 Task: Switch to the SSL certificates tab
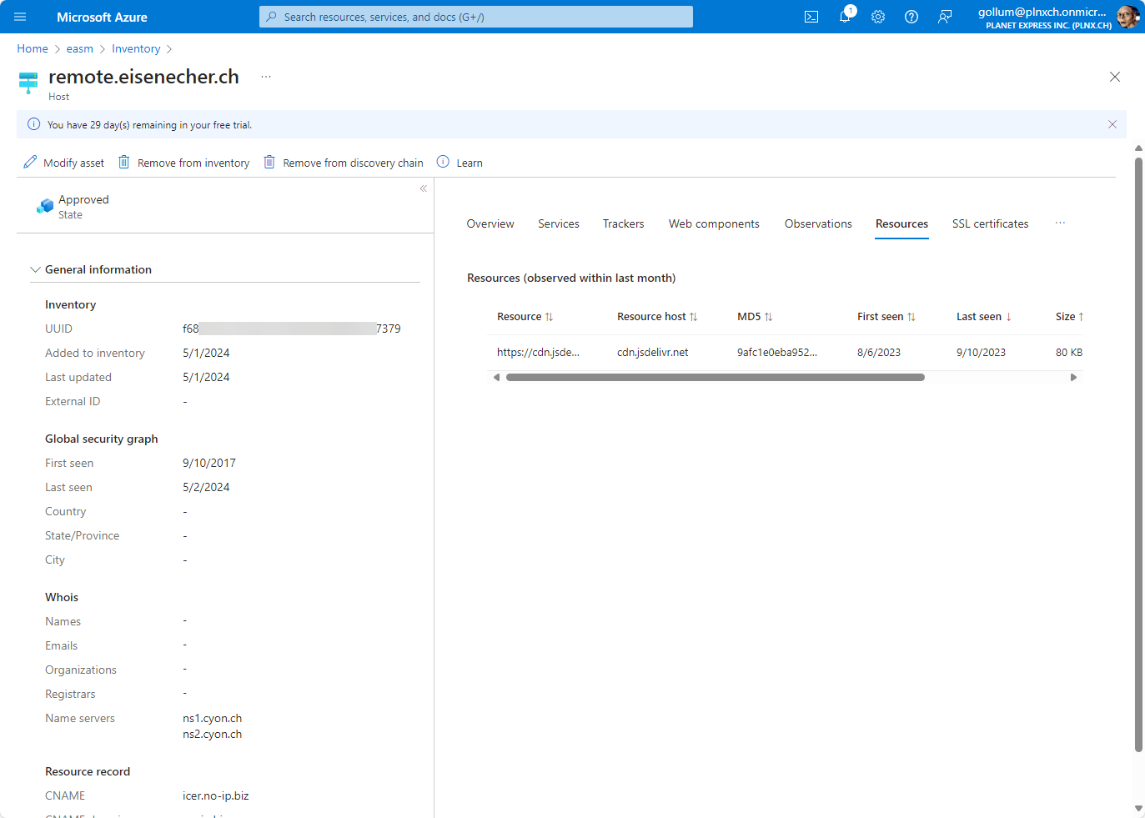990,223
